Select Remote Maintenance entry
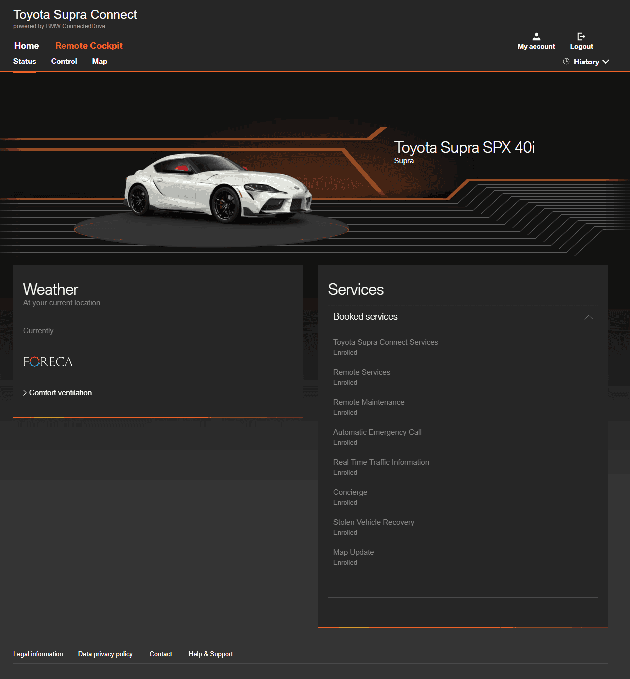 369,402
